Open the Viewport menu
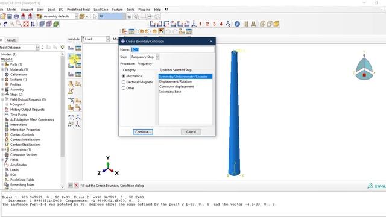This screenshot has height=217, width=386. click(x=27, y=10)
